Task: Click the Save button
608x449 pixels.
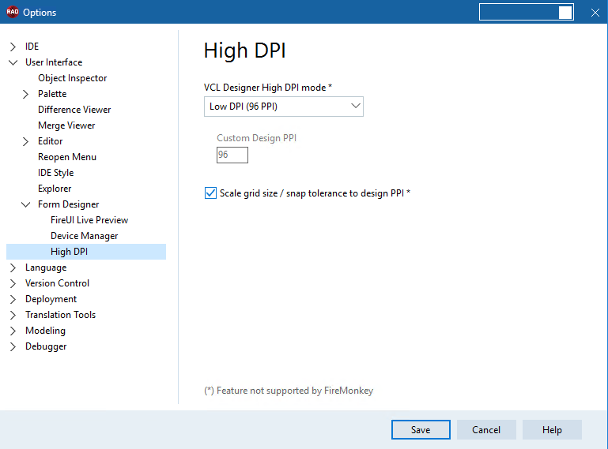Action: (x=421, y=429)
